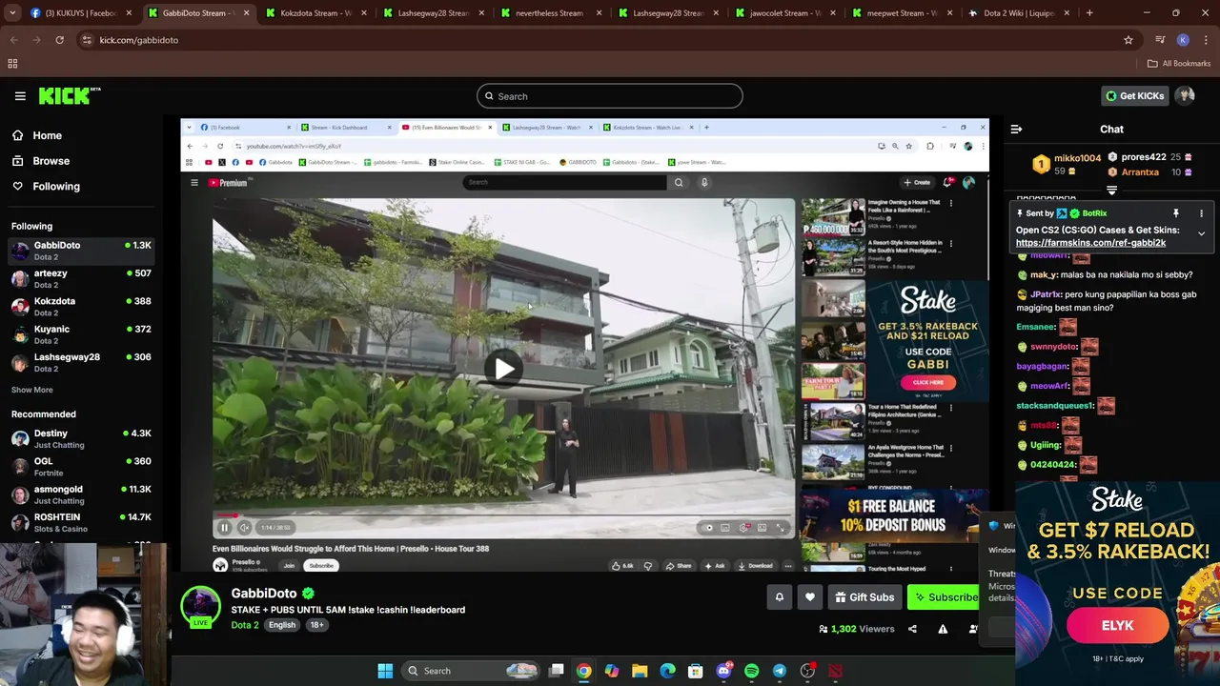Open Dota 2 from the taskbar
This screenshot has height=686, width=1220.
point(835,671)
